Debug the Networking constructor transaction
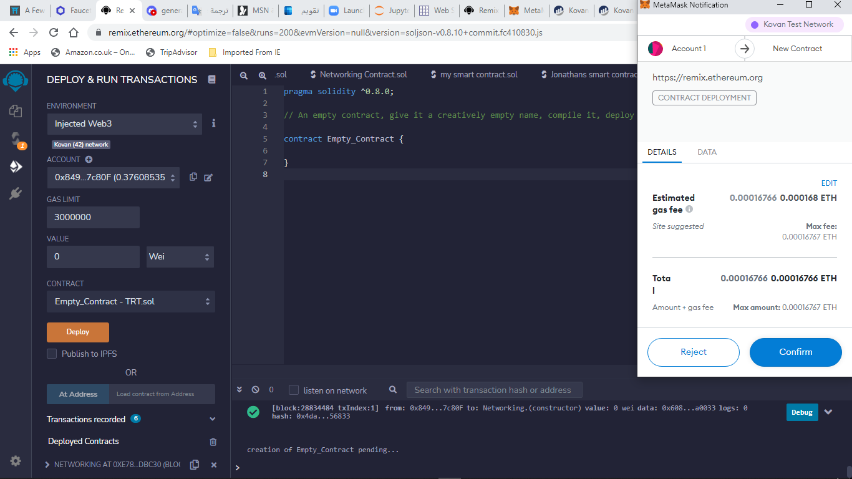Viewport: 852px width, 479px height. 802,412
